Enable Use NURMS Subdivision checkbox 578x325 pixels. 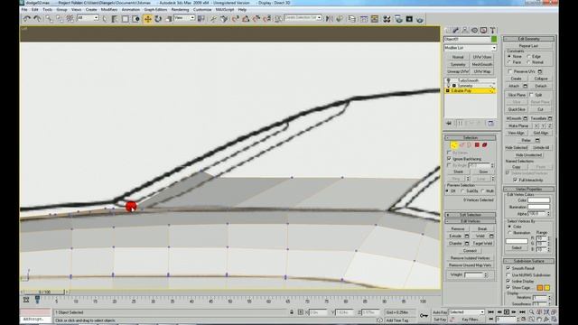[x=508, y=274]
